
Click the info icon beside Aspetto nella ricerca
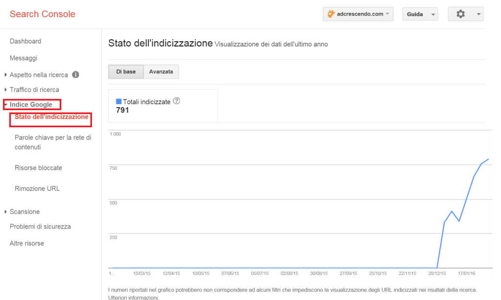[x=74, y=75]
